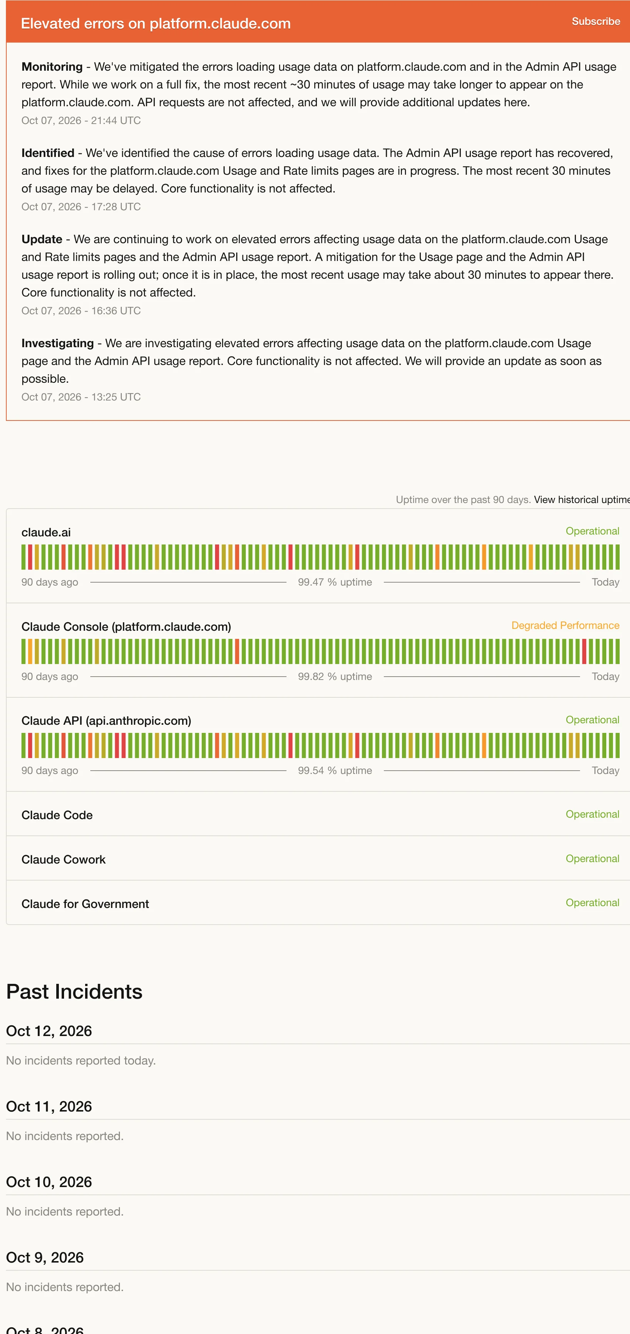The image size is (630, 1334).
Task: Click Subscribe in the incident banner
Action: click(x=595, y=21)
